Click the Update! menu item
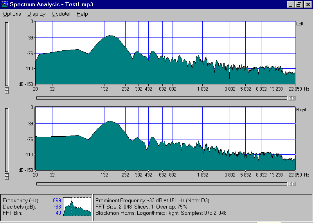The width and height of the screenshot is (313, 223). (x=61, y=14)
